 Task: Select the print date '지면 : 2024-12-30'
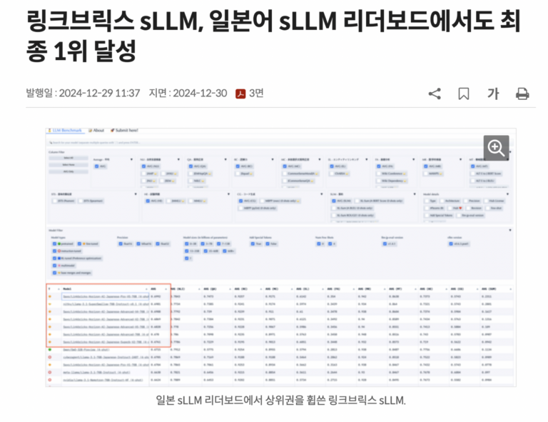click(x=188, y=94)
